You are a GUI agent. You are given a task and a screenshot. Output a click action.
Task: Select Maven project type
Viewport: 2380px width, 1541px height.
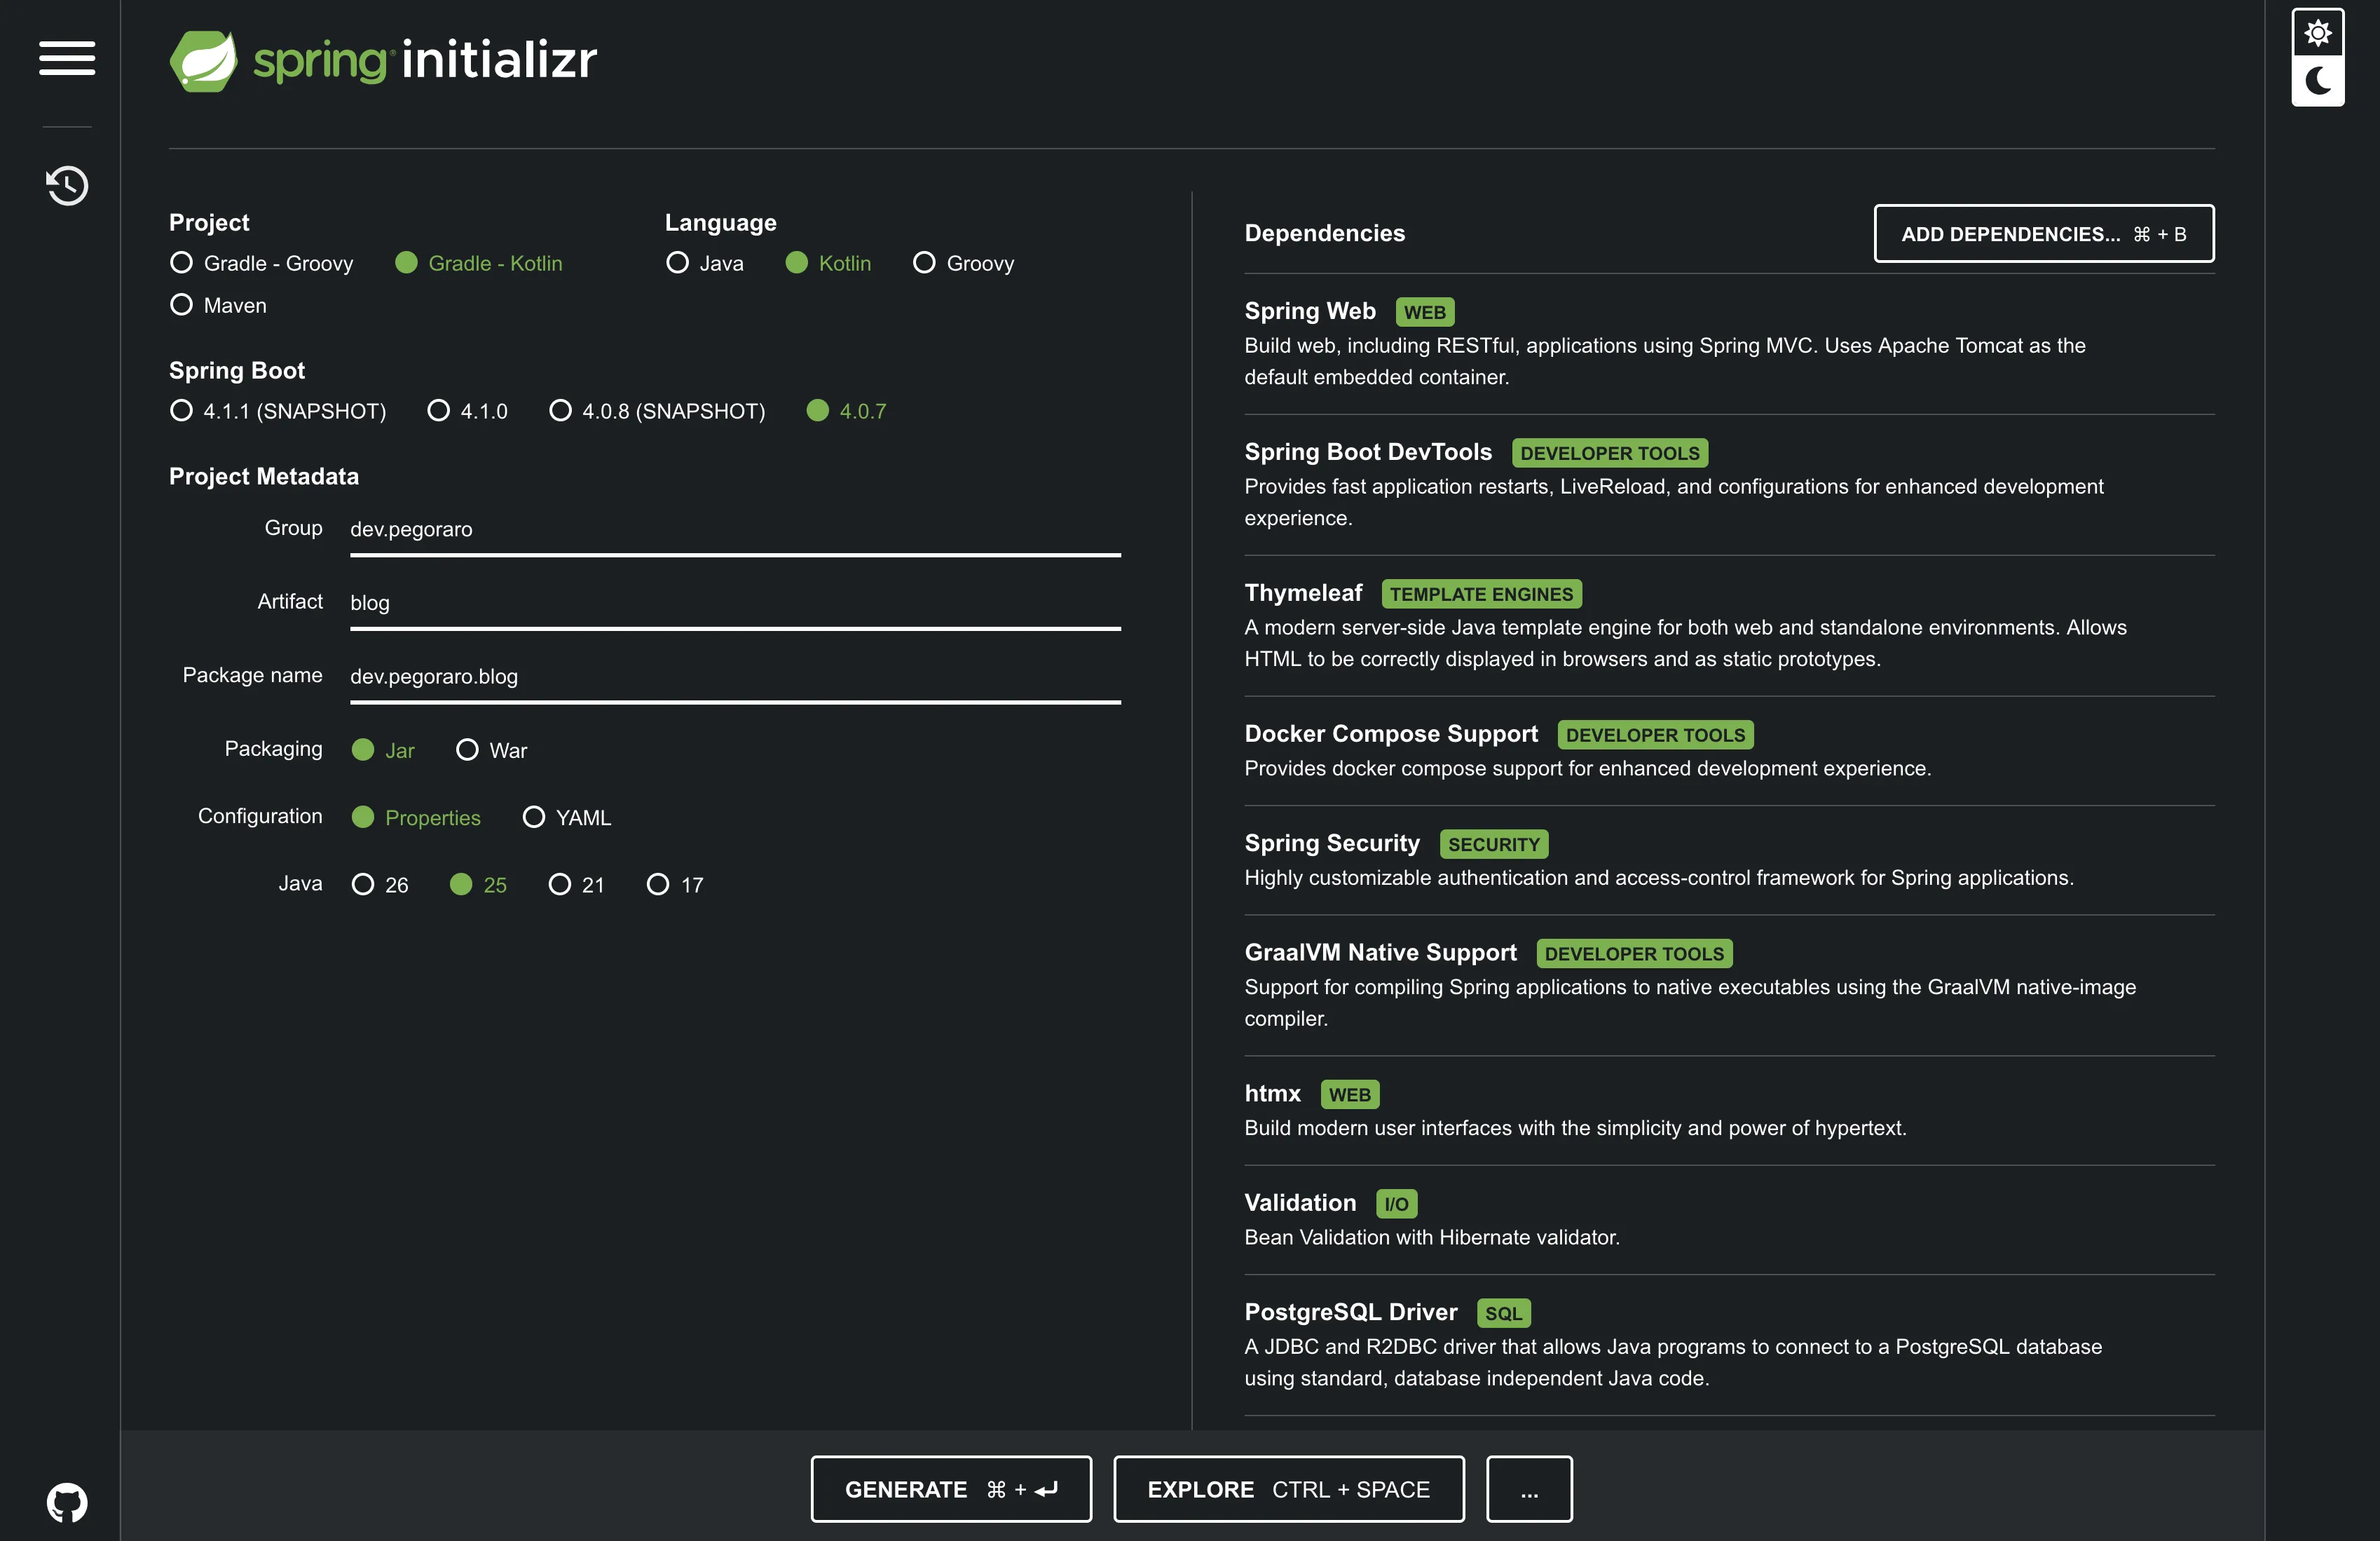219,305
